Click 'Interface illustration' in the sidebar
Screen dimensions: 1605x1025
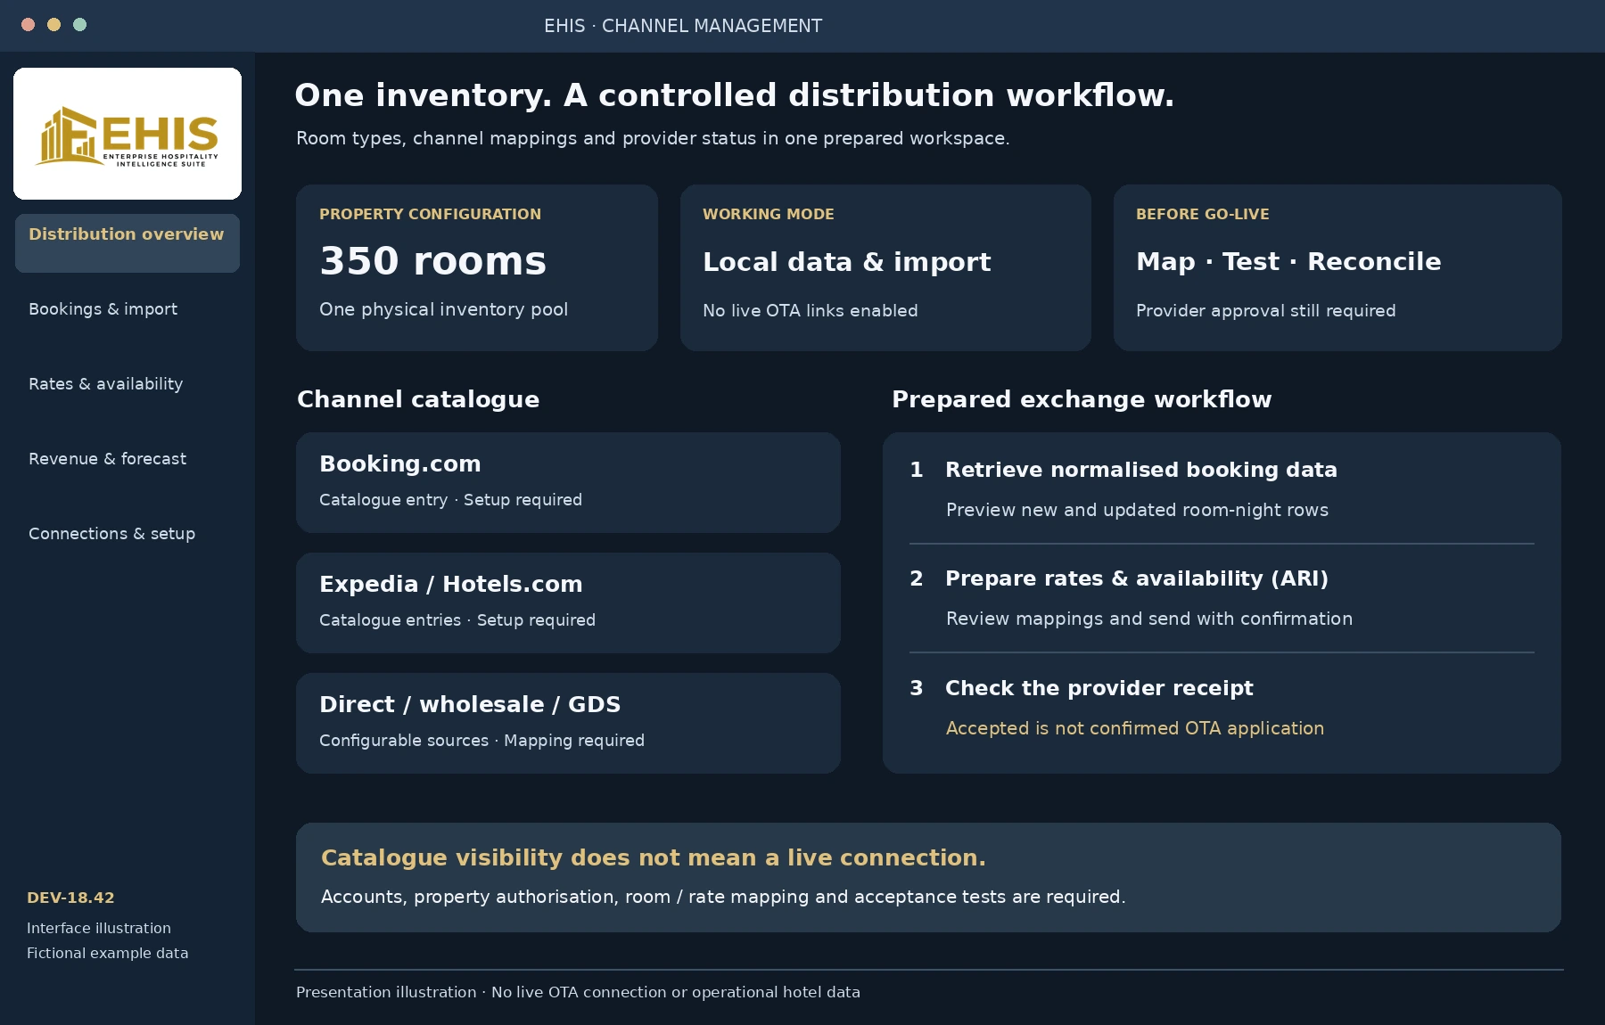99,928
